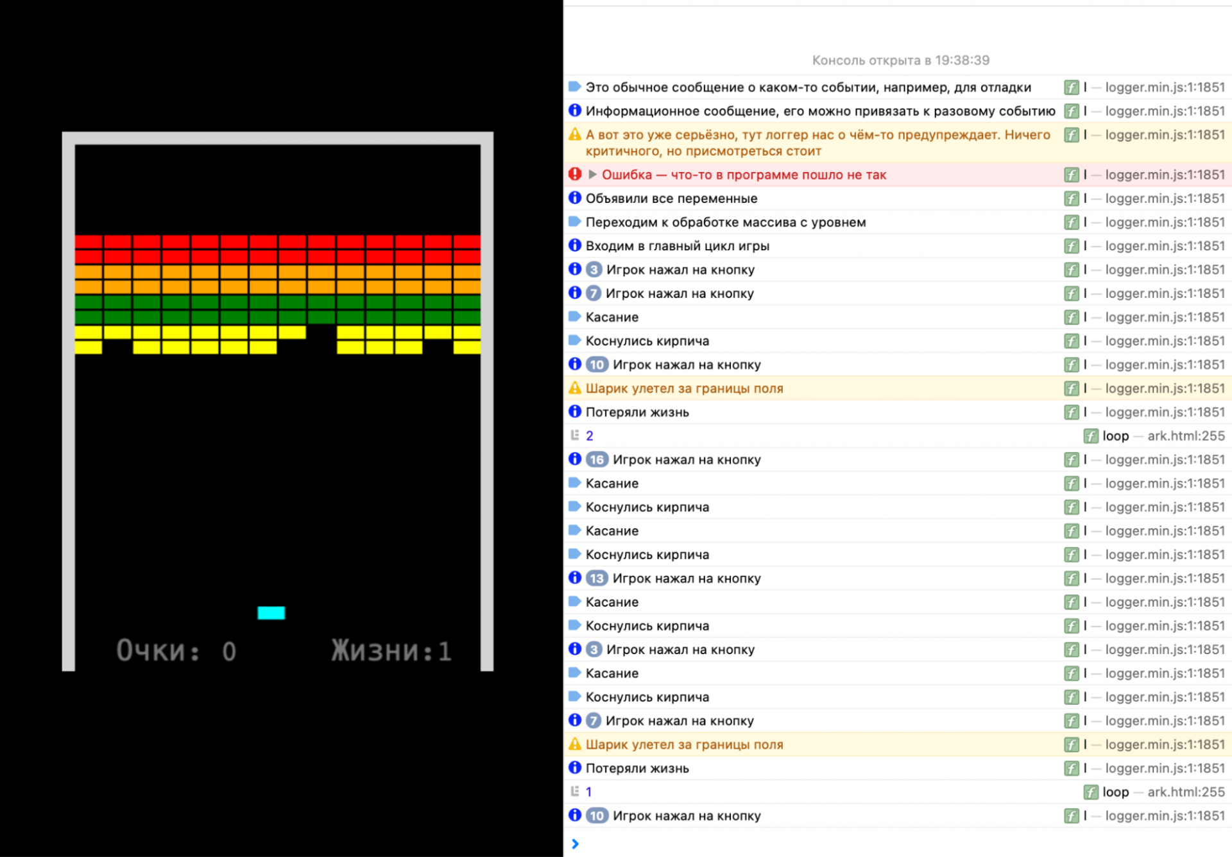This screenshot has width=1232, height=857.
Task: Expand the disclosure triangle on the error message
Action: point(592,174)
